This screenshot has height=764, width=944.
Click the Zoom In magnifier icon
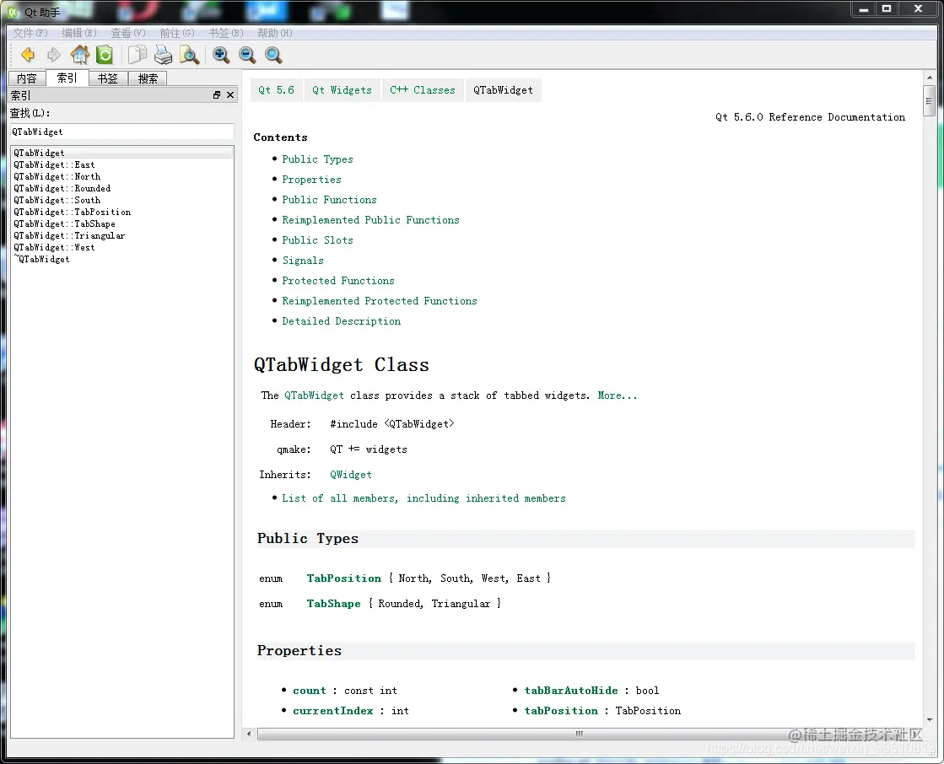[221, 56]
